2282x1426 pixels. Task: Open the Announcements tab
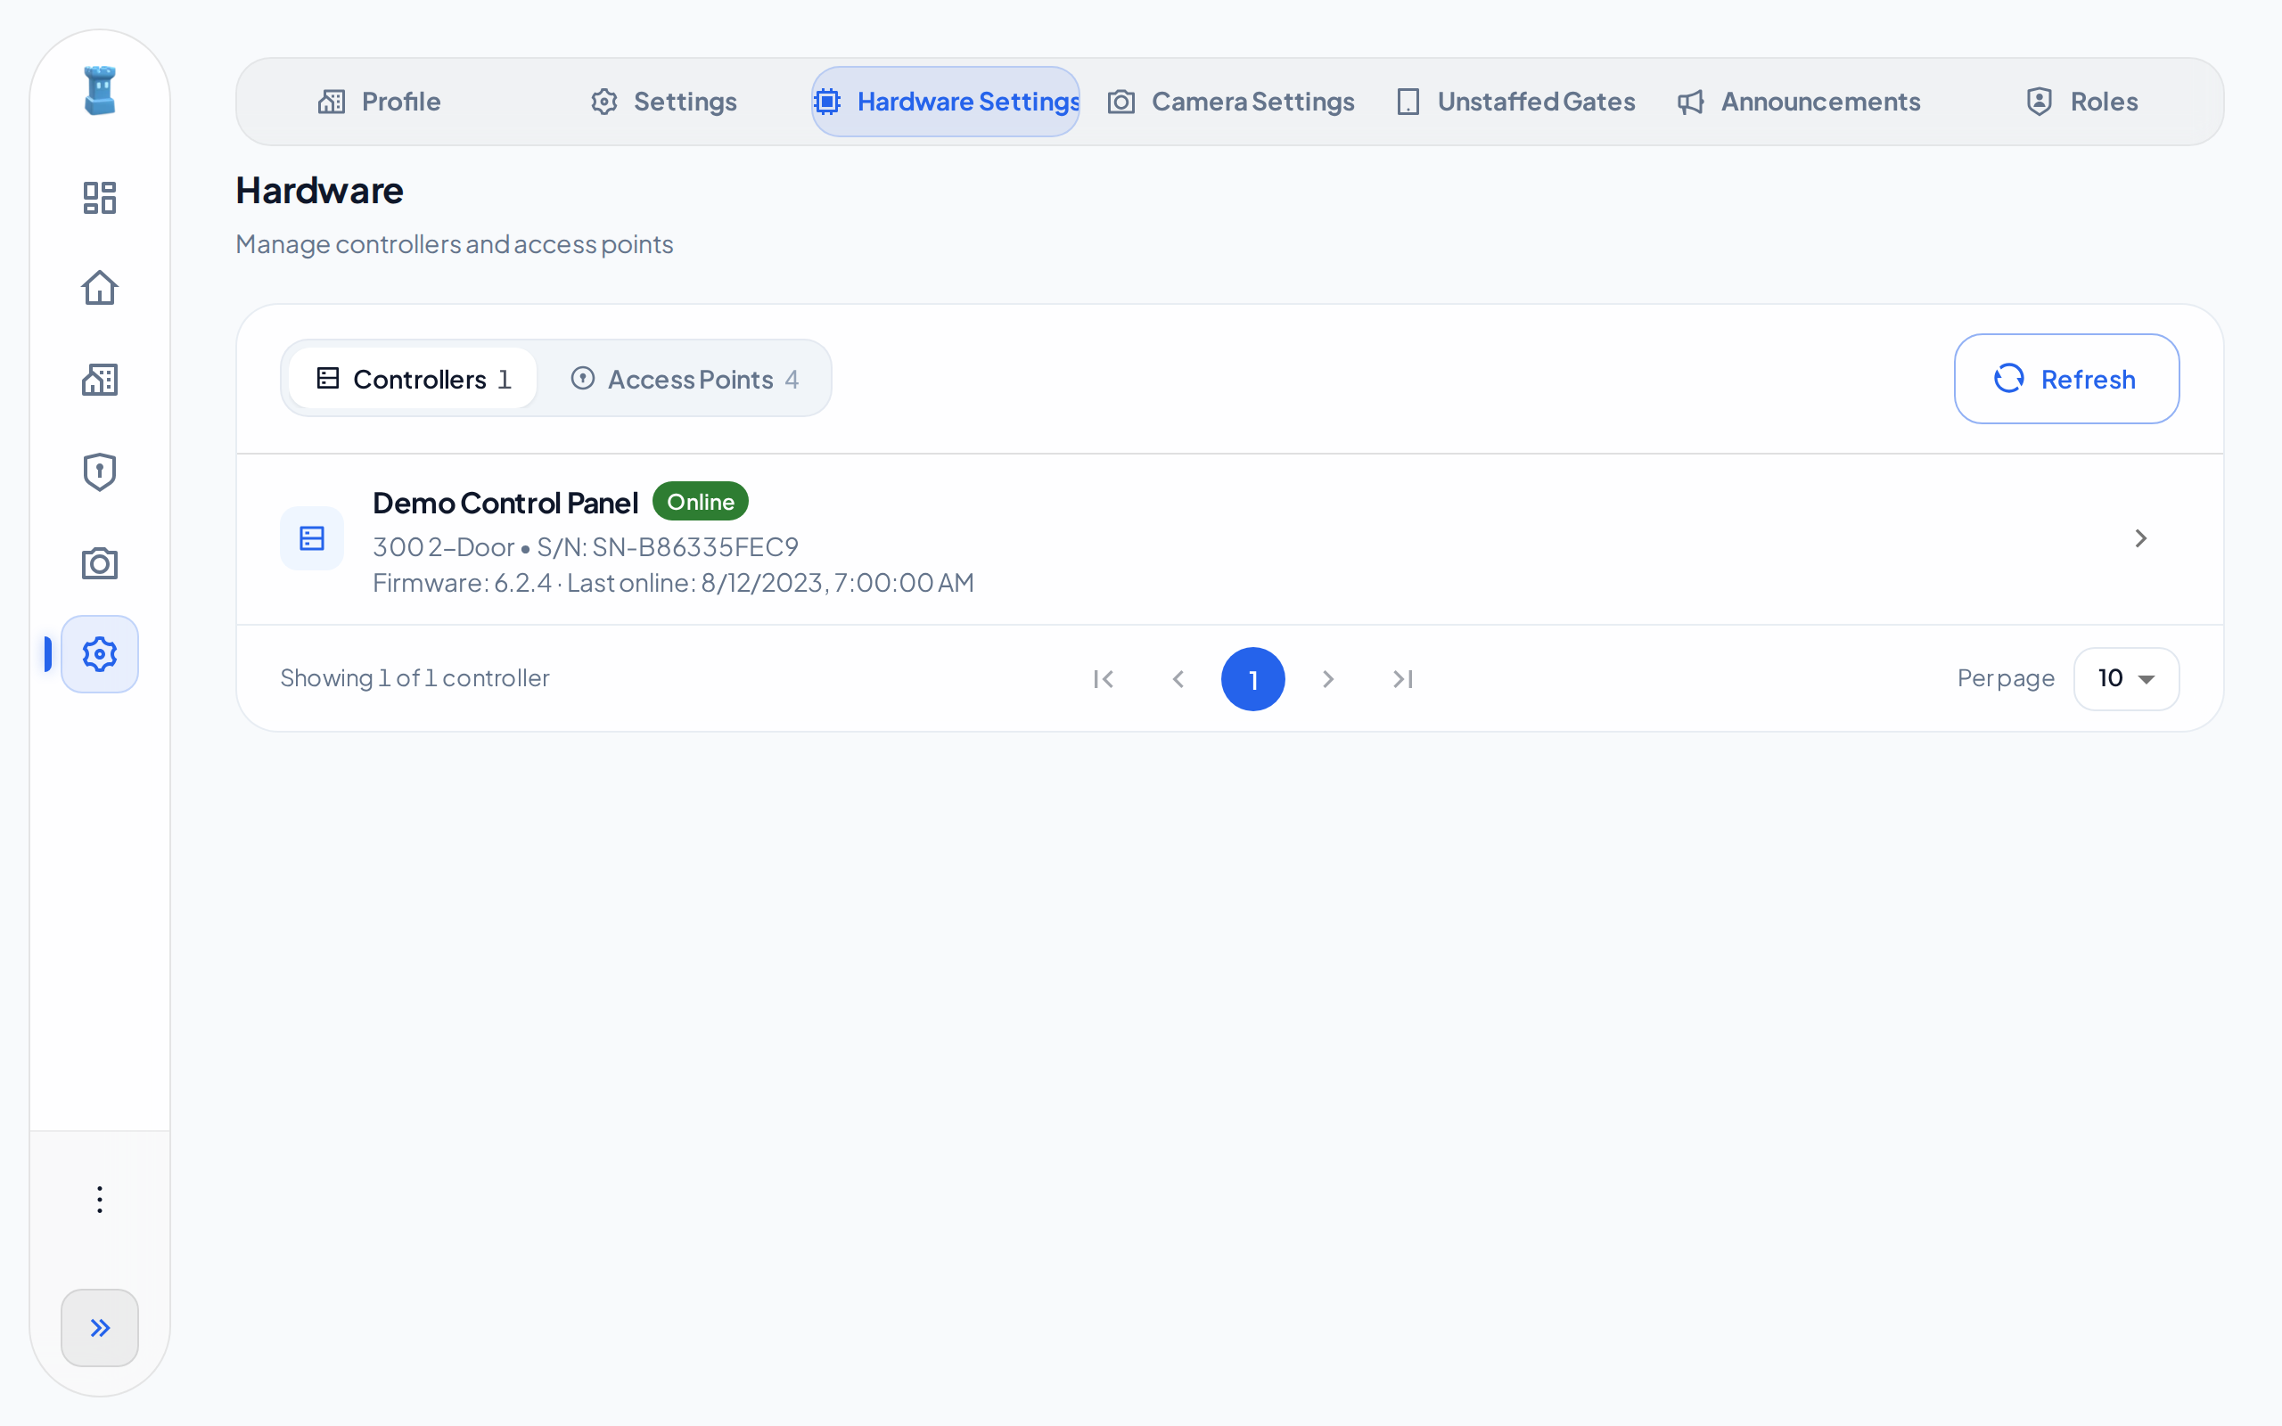pyautogui.click(x=1798, y=101)
